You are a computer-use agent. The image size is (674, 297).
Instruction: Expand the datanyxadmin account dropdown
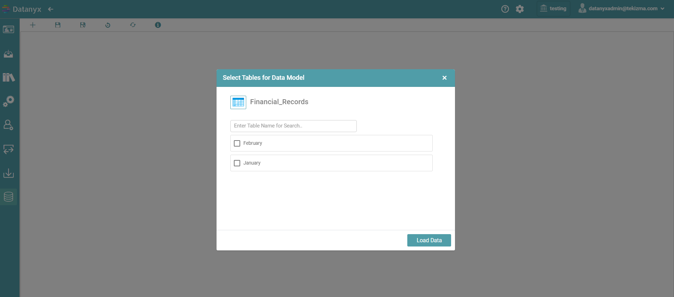click(622, 8)
